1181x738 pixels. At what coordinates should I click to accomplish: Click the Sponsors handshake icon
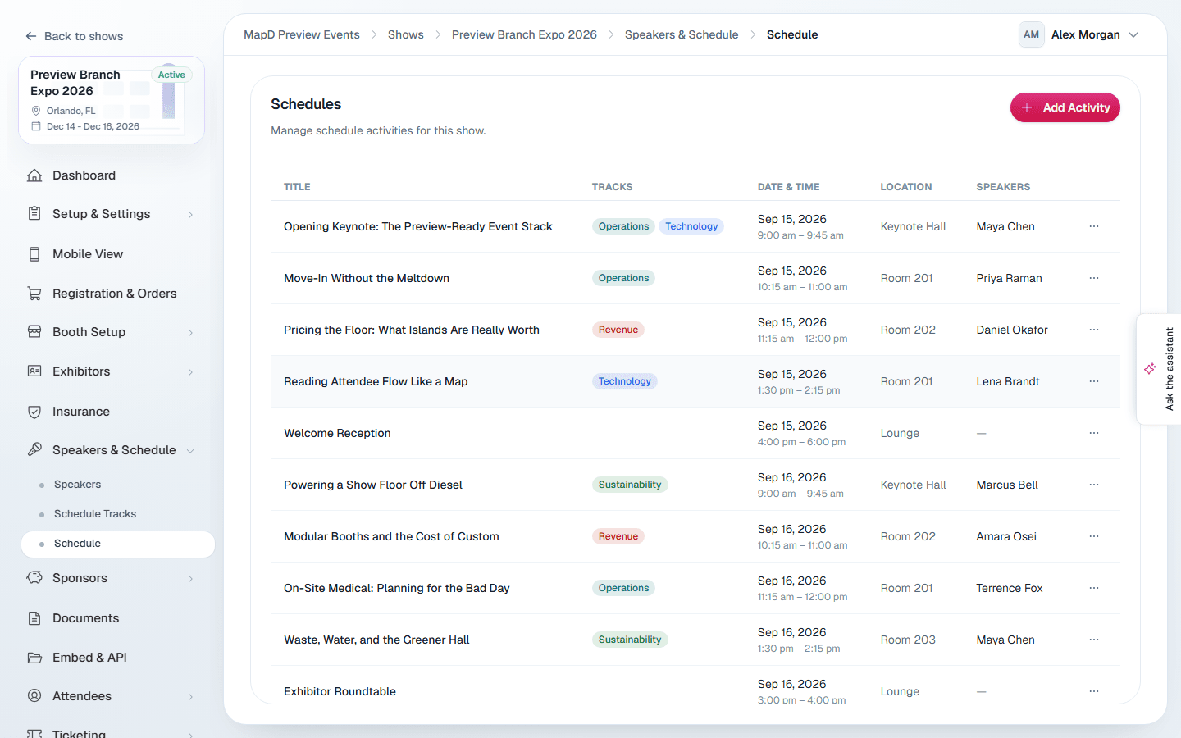(x=34, y=578)
